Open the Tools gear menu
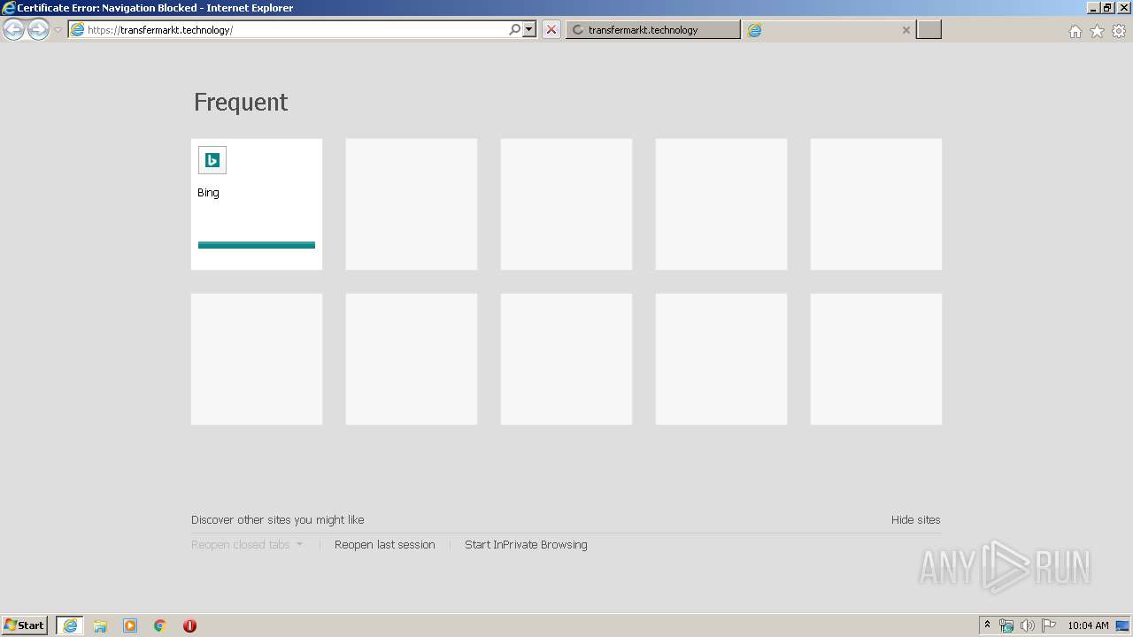The width and height of the screenshot is (1133, 637). click(1119, 31)
